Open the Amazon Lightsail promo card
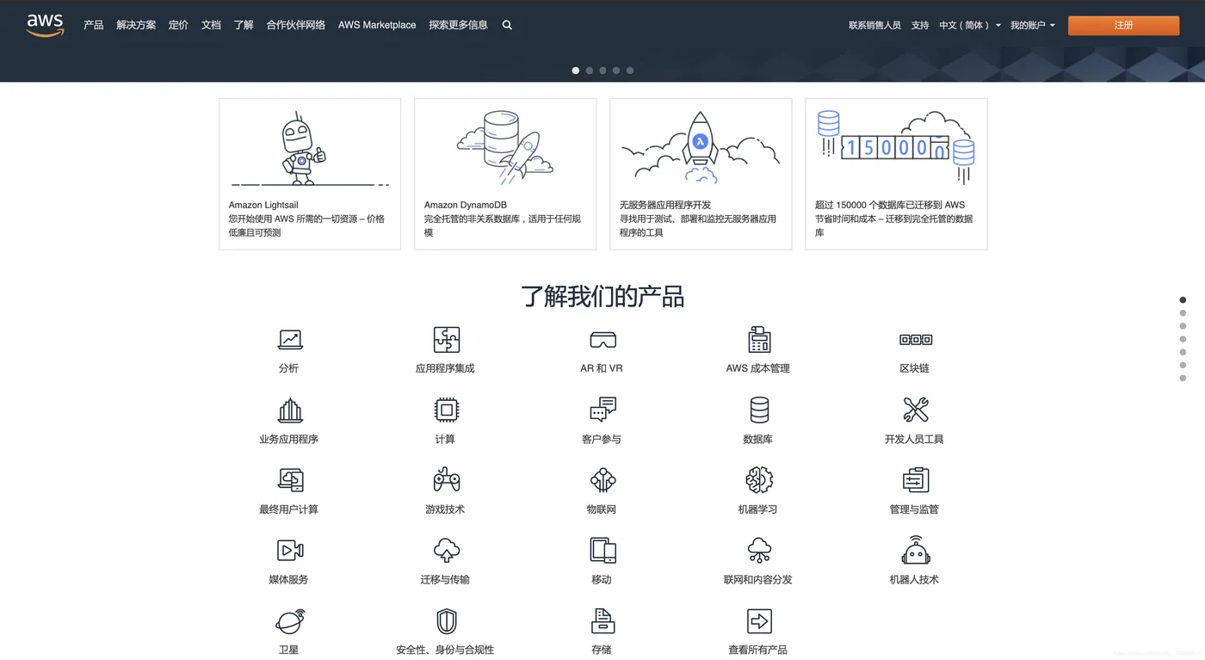The width and height of the screenshot is (1205, 660). [x=310, y=174]
